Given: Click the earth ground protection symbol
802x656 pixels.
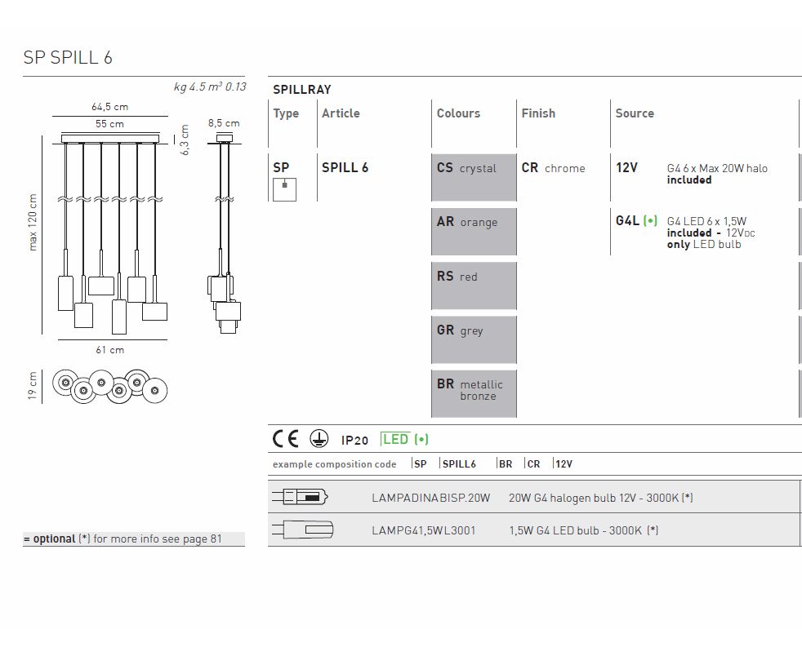Looking at the screenshot, I should 319,439.
